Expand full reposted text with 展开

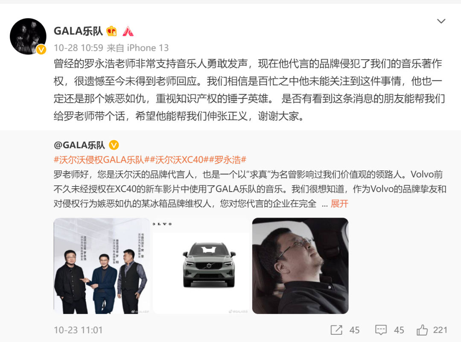(x=339, y=204)
